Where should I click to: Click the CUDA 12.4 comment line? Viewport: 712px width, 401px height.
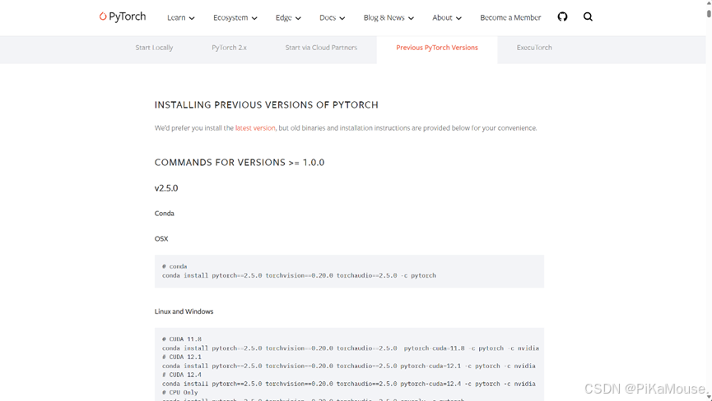tap(182, 375)
